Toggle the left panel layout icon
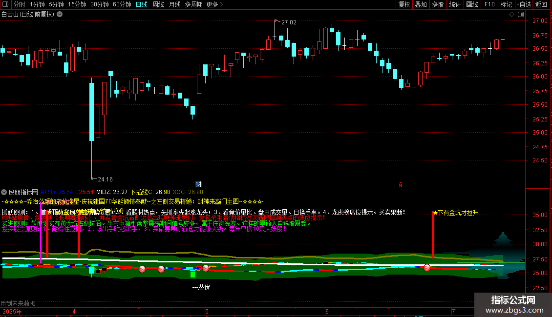 (5, 4)
